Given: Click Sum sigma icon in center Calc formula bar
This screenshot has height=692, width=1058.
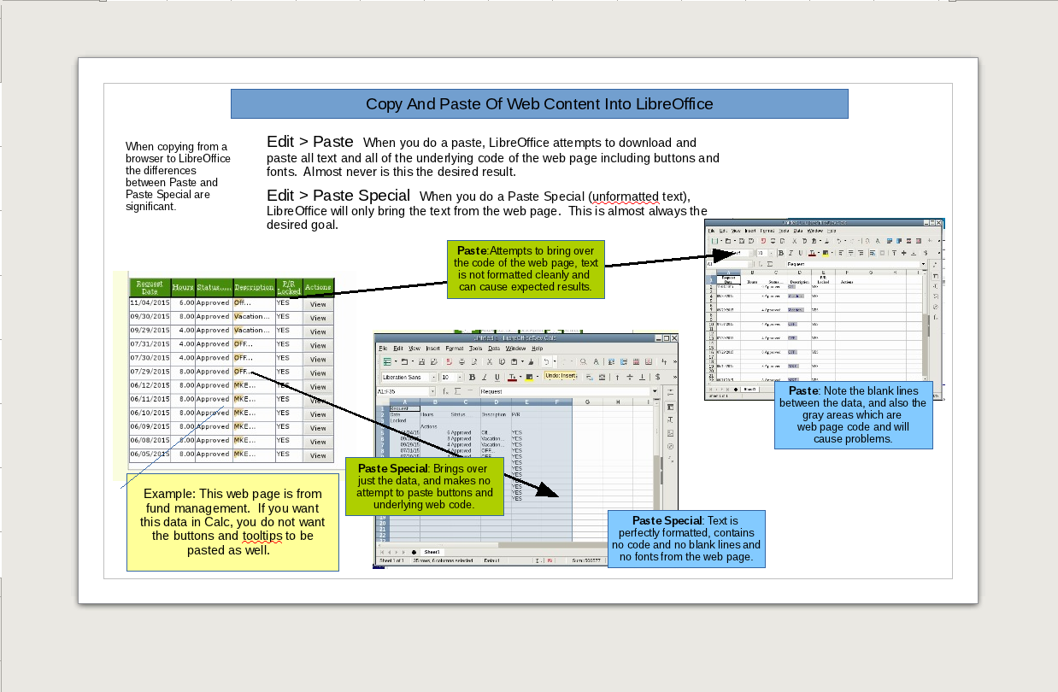Looking at the screenshot, I should pos(457,391).
